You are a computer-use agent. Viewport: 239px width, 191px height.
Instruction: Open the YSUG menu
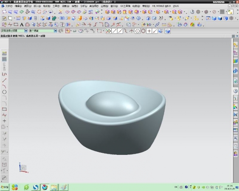click(x=176, y=6)
